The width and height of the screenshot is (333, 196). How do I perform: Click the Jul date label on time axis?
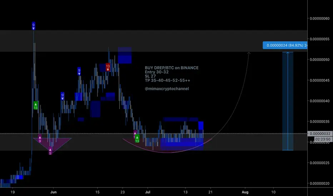coord(148,192)
